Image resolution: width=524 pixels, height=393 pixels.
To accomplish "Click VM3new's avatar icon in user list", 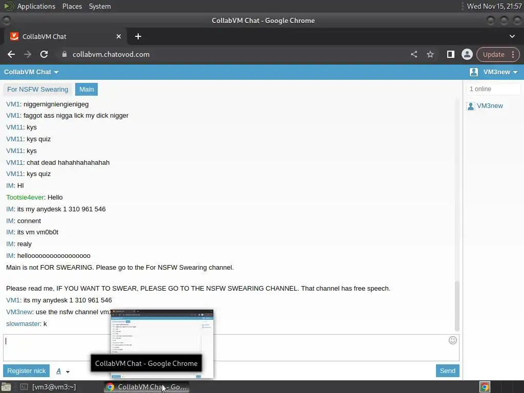I will coord(471,106).
